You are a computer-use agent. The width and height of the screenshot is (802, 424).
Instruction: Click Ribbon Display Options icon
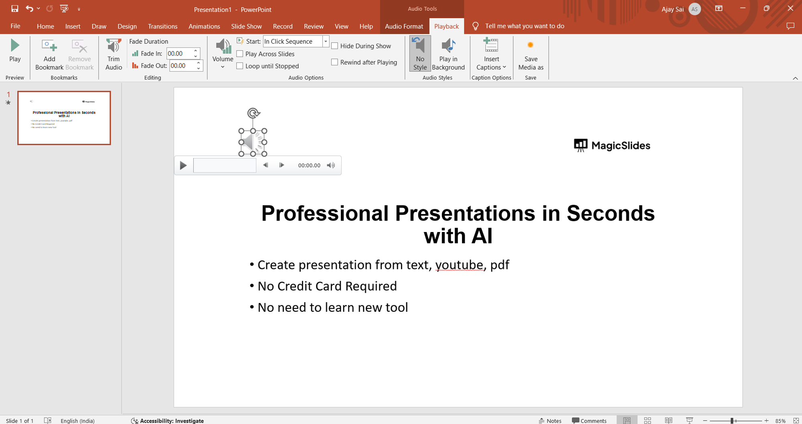coord(719,8)
